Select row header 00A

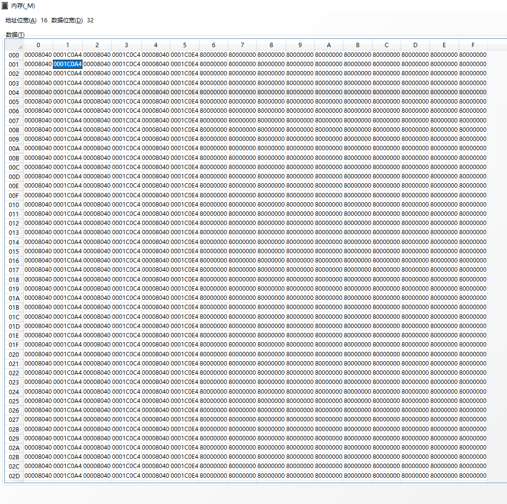pyautogui.click(x=14, y=148)
